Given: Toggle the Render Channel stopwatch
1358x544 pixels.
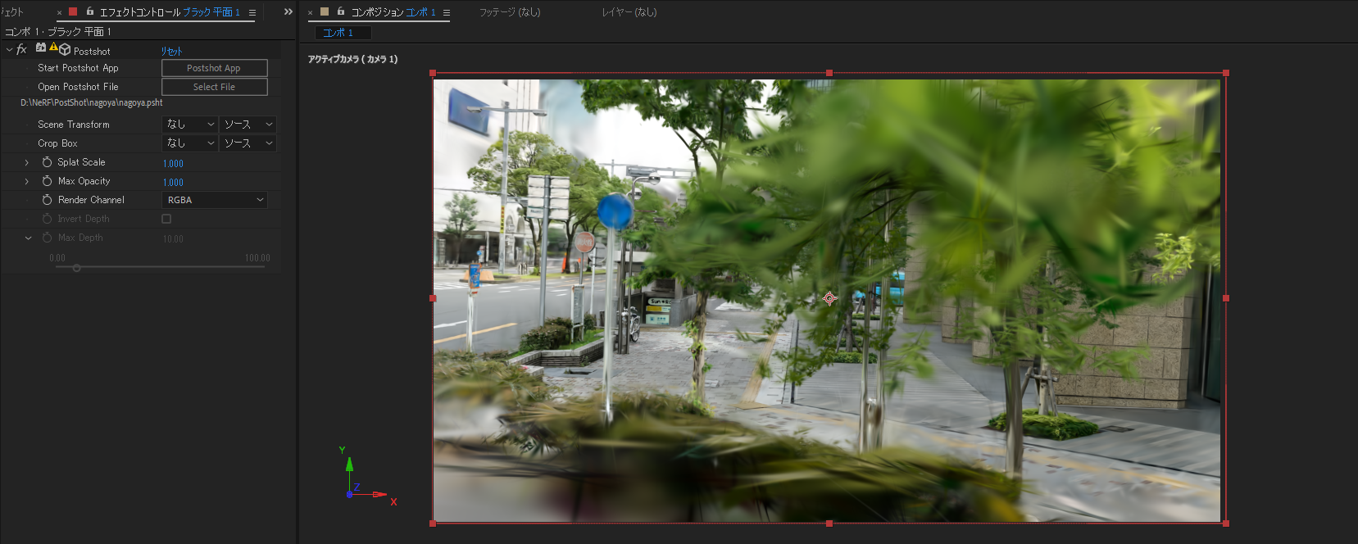Looking at the screenshot, I should [x=47, y=200].
